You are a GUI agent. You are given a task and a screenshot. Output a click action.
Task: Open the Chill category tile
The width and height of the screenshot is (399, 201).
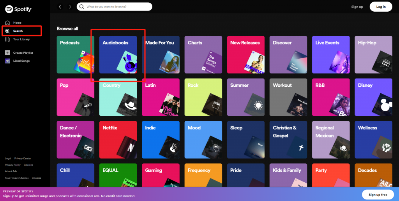point(76,175)
